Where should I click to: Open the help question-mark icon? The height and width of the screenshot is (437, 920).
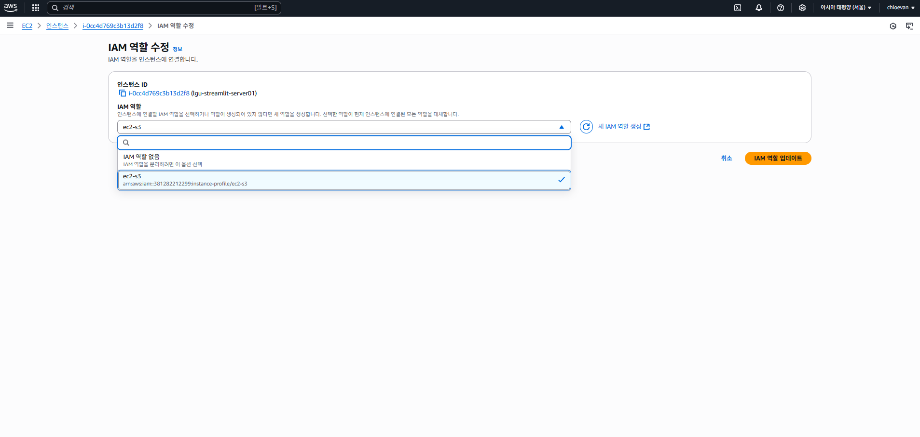click(781, 8)
